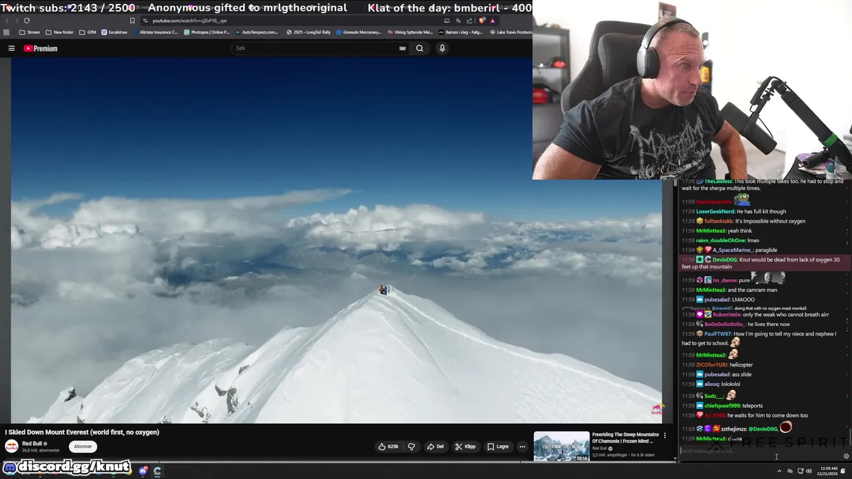Click video title 'I Skied Down Mount Everest'
Image resolution: width=852 pixels, height=479 pixels.
(82, 432)
